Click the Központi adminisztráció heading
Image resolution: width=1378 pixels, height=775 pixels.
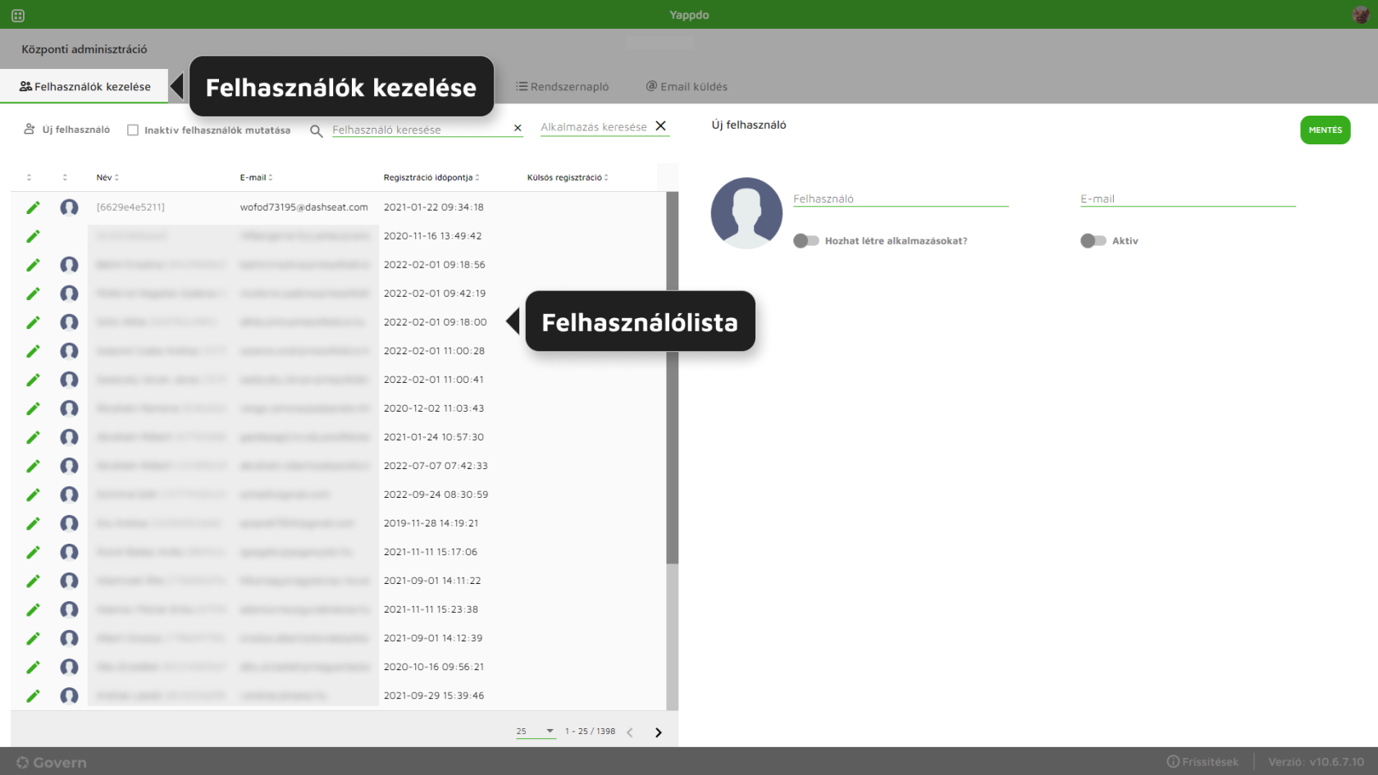click(x=84, y=49)
